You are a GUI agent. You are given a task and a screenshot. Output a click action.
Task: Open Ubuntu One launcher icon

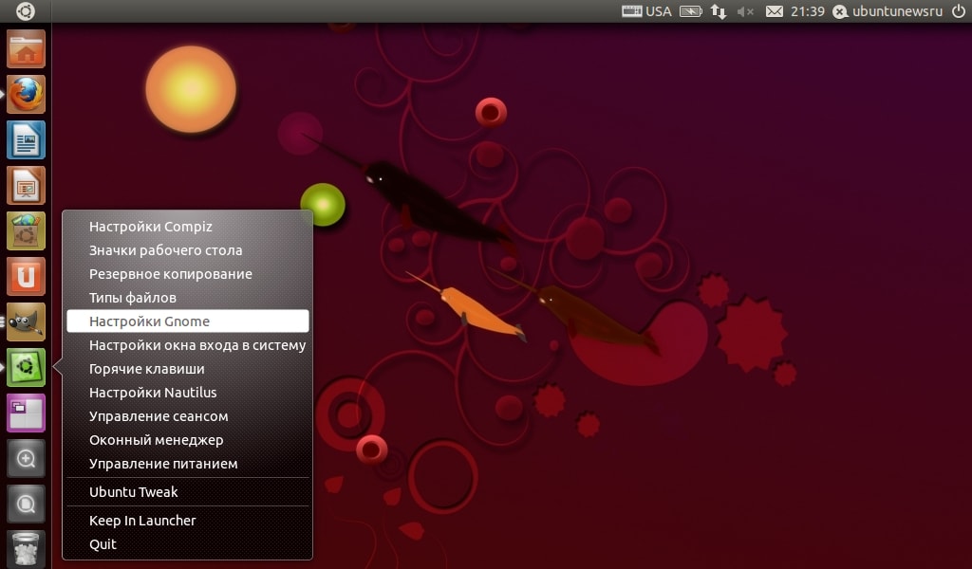(26, 276)
